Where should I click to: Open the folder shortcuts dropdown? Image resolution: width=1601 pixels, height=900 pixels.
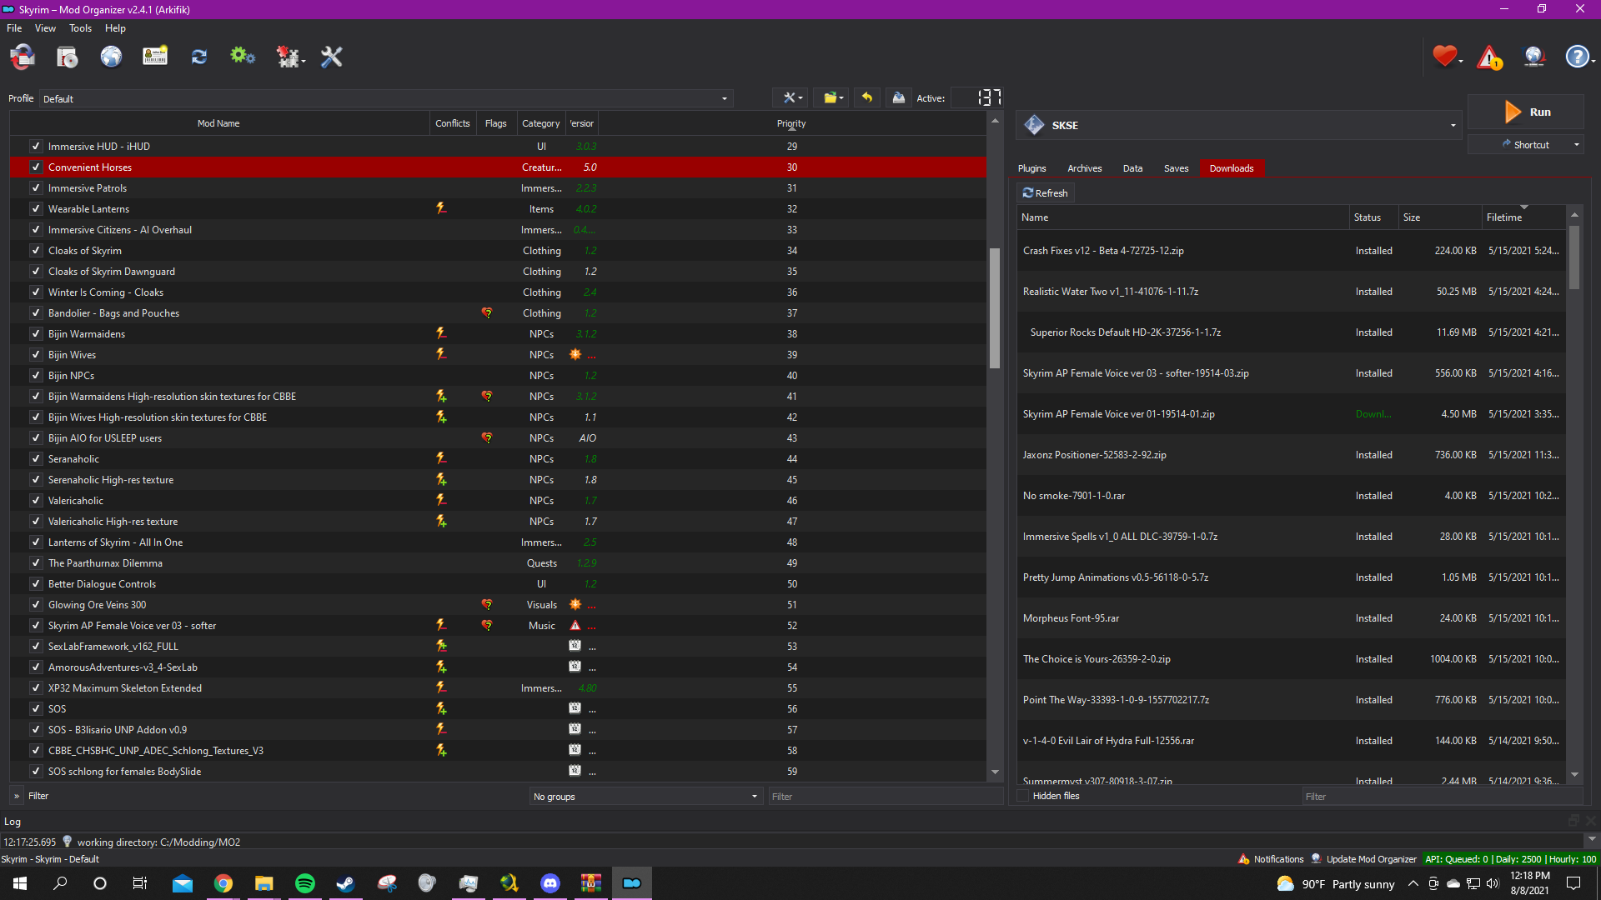832,97
